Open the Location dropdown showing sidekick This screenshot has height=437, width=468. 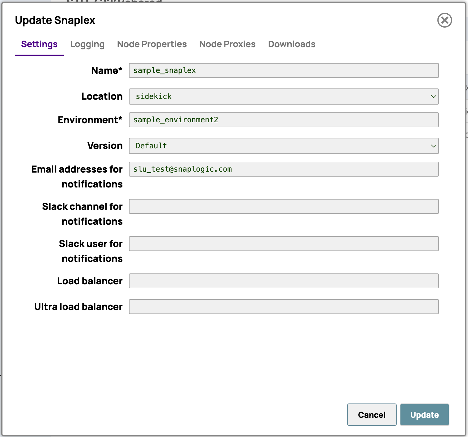pos(279,97)
